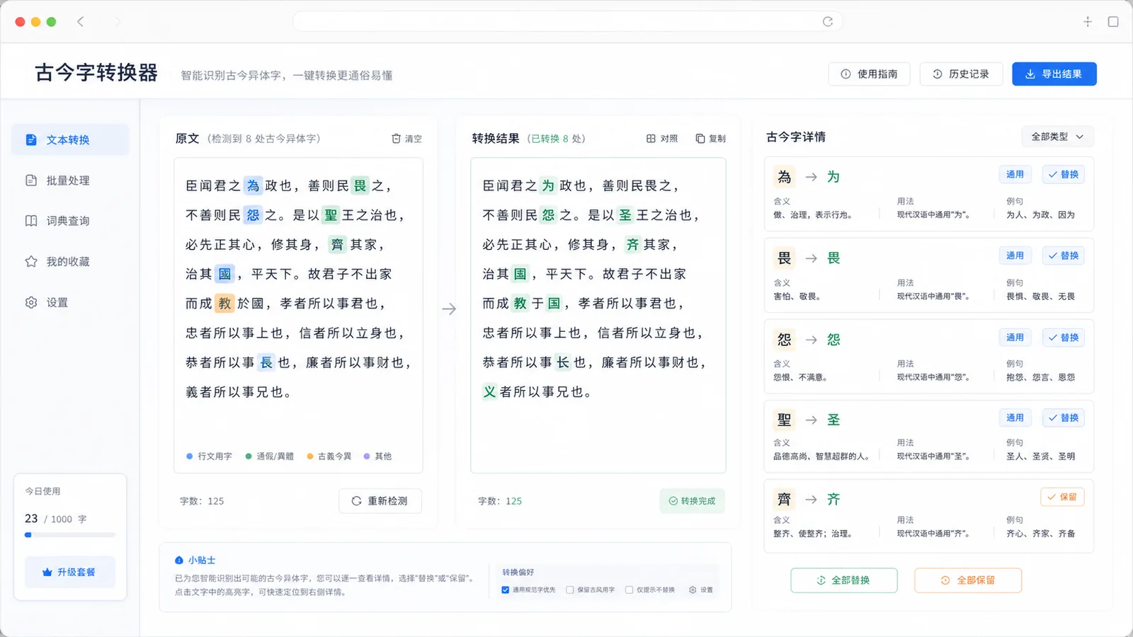1133x637 pixels.
Task: Click highlighted 為 in source text
Action: coord(253,185)
